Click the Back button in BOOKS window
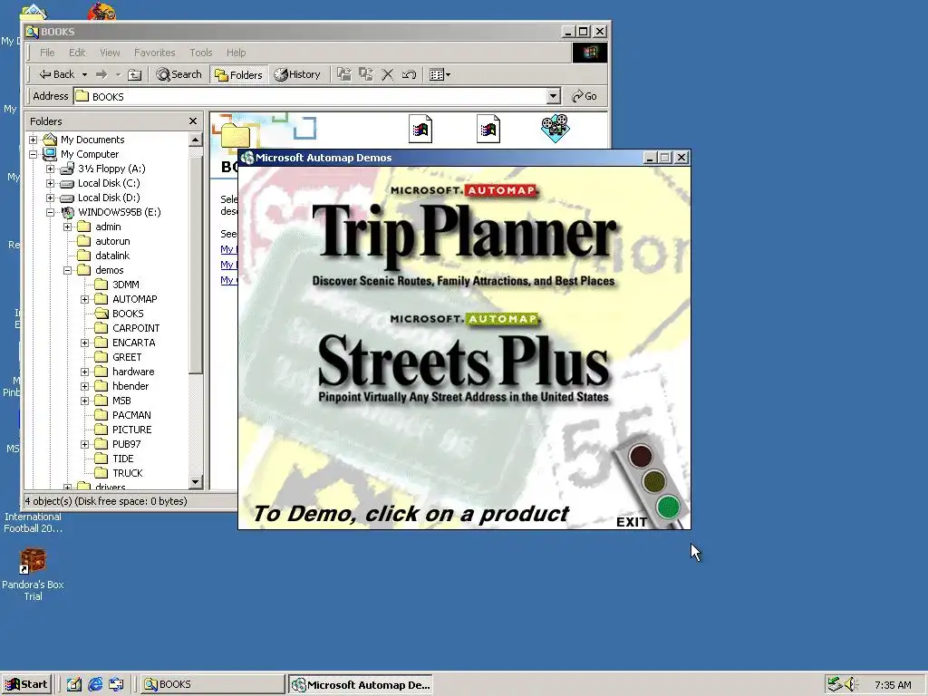 pyautogui.click(x=56, y=74)
